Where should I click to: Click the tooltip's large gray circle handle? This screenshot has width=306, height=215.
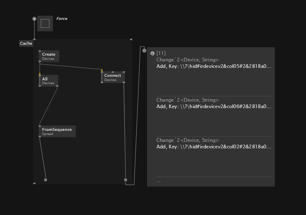tap(144, 50)
